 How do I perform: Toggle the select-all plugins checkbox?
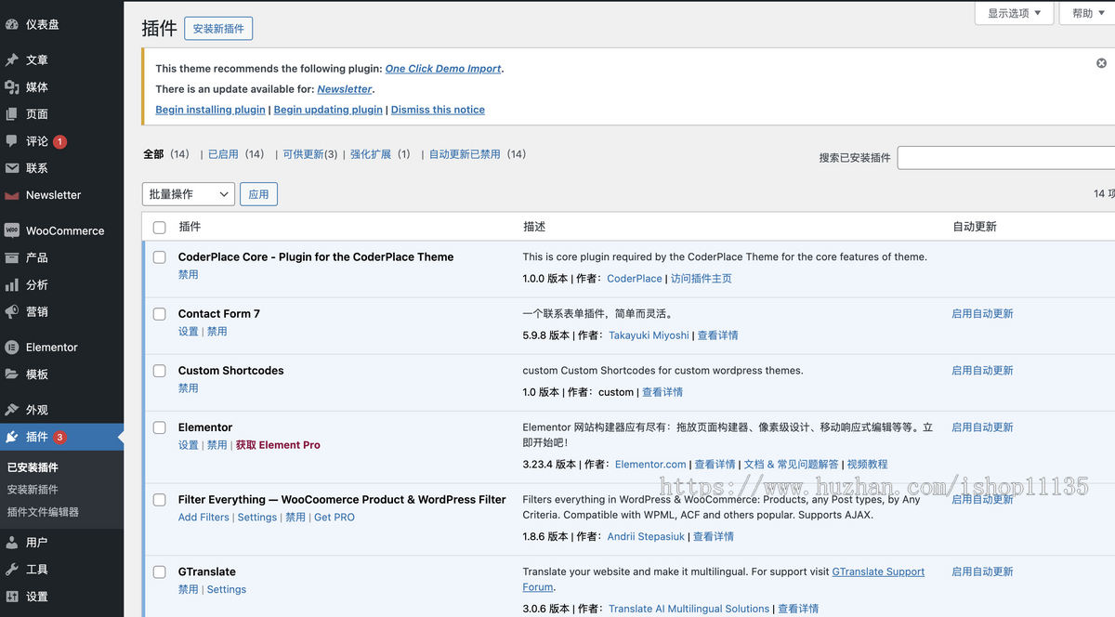click(159, 227)
